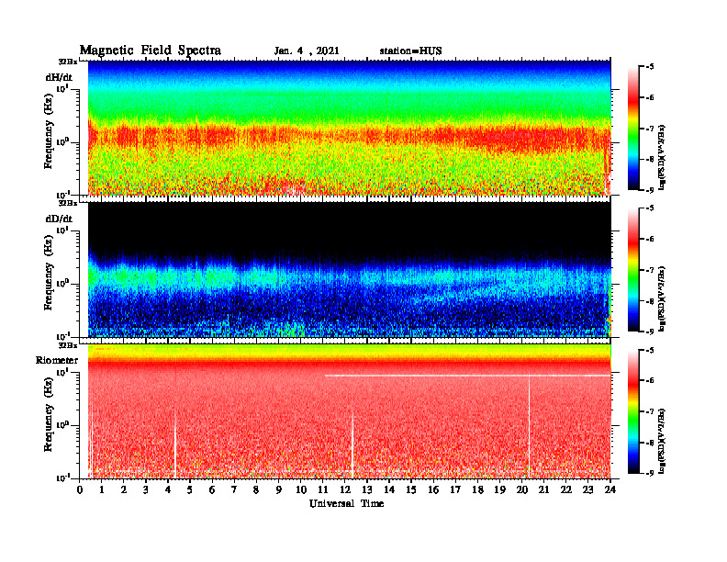
Task: Click the "-5" label on the dH/dt color scale
Action: tap(649, 67)
